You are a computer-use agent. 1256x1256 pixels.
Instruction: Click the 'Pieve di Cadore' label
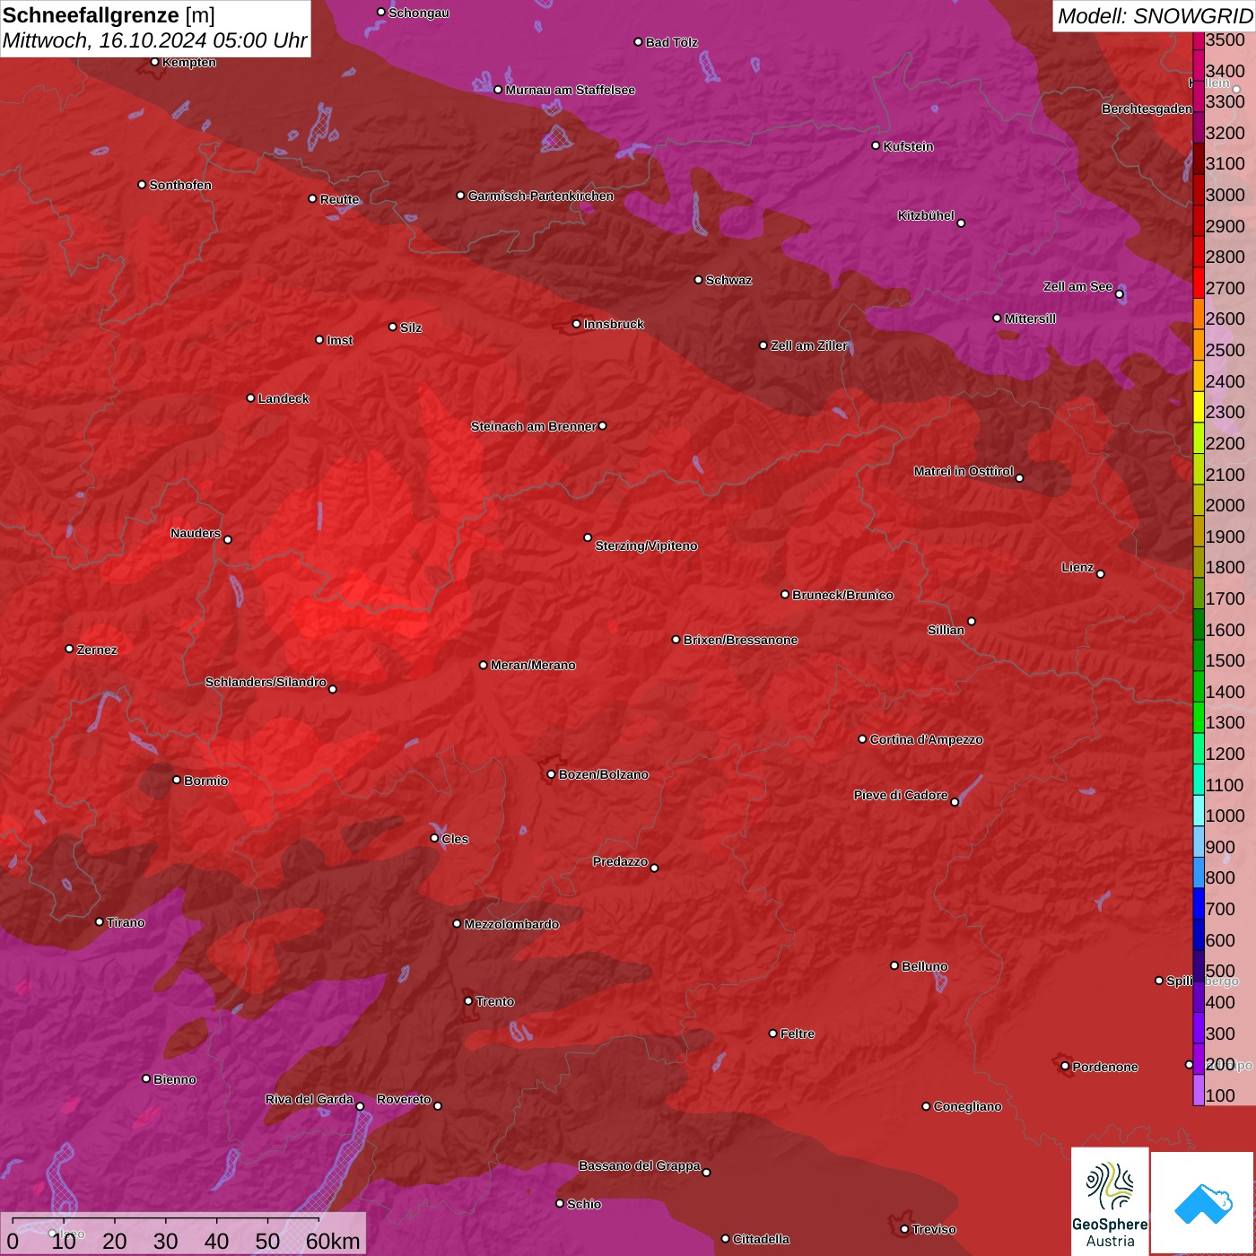901,795
